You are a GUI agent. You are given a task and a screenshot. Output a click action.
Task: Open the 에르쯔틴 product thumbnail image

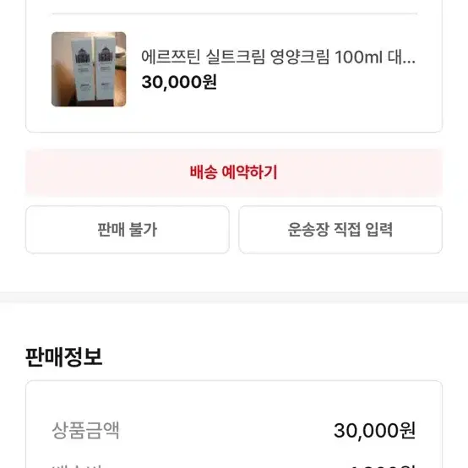click(89, 69)
